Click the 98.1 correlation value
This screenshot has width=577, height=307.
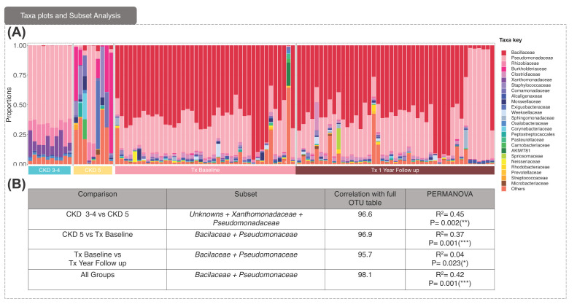click(x=365, y=275)
